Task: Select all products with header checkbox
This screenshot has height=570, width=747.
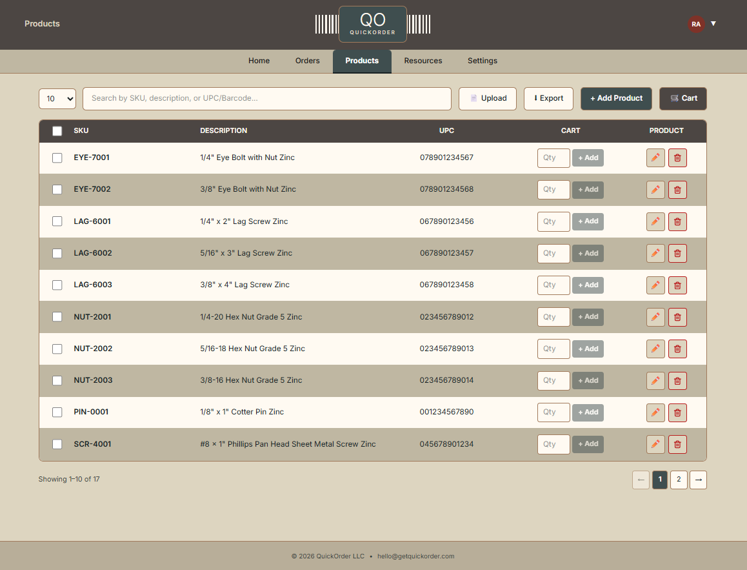Action: [x=57, y=131]
